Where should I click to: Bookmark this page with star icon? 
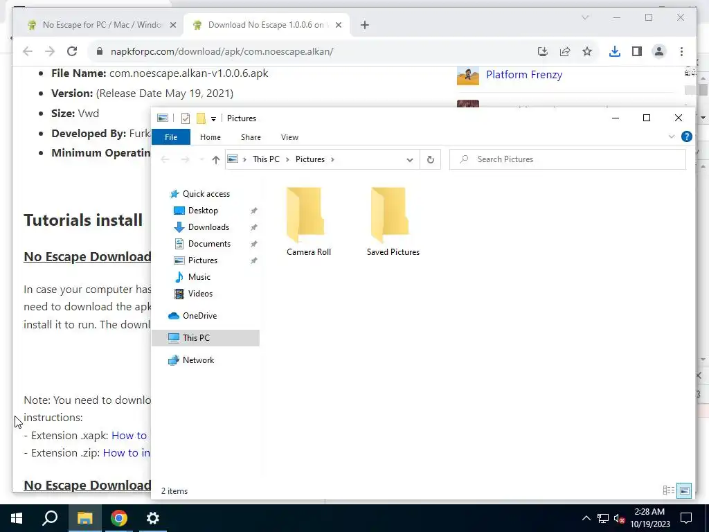pos(587,51)
